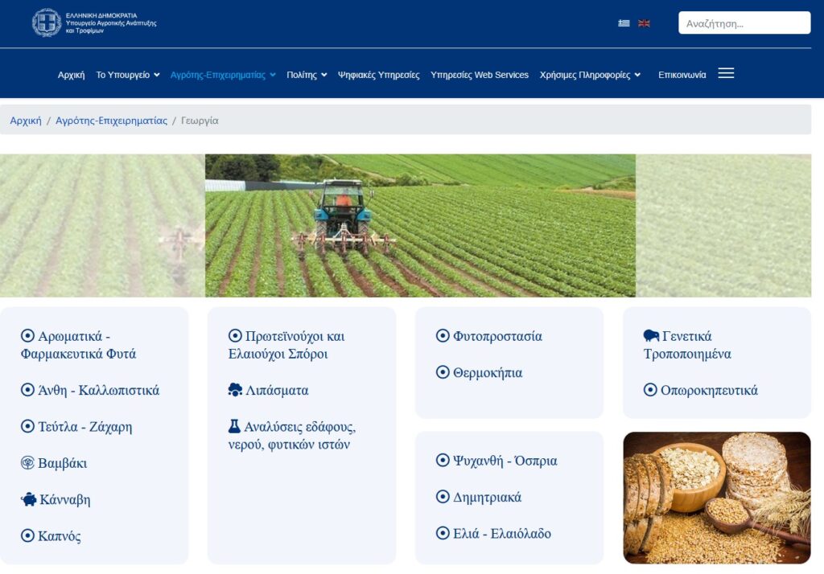Click the flask icon for Αναλύσεις εδάφους
This screenshot has height=574, width=824.
tap(235, 426)
